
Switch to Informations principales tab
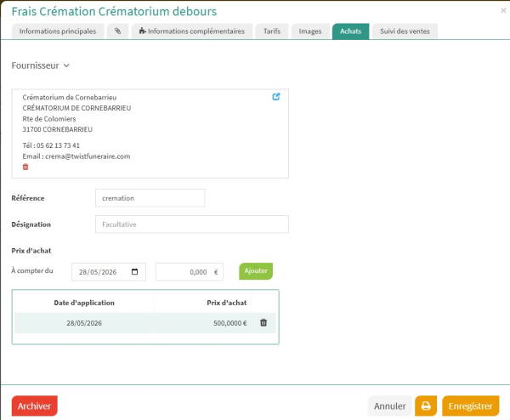[58, 31]
